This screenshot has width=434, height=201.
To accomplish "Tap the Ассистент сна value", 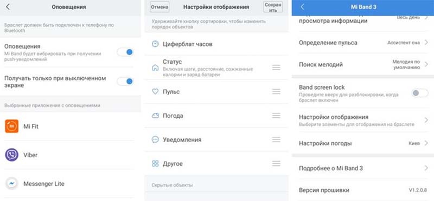I will [x=404, y=43].
